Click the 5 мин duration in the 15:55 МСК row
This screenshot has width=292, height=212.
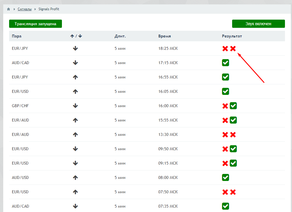click(x=120, y=120)
